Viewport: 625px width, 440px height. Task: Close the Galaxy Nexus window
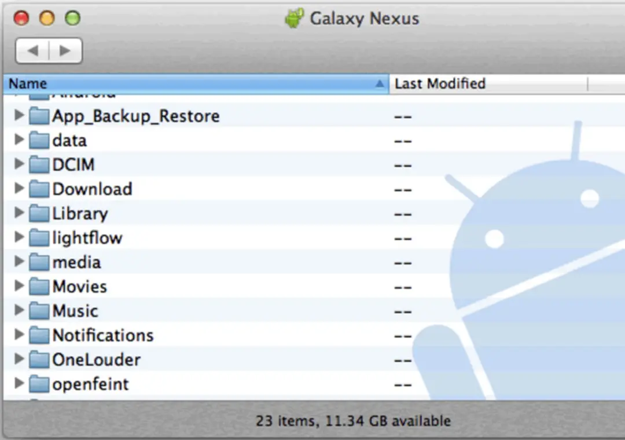[x=21, y=18]
